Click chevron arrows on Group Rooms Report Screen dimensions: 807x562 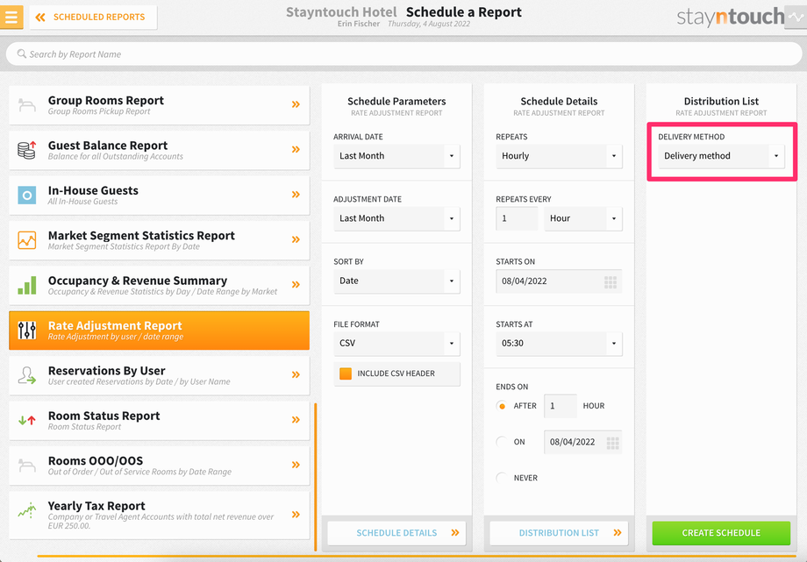296,104
